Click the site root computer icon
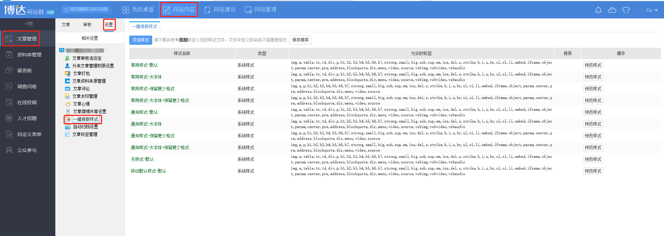The image size is (664, 236). click(62, 51)
